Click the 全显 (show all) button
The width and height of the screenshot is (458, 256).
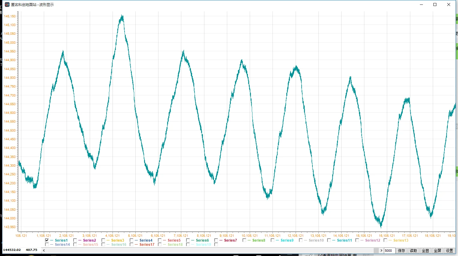pyautogui.click(x=426, y=251)
